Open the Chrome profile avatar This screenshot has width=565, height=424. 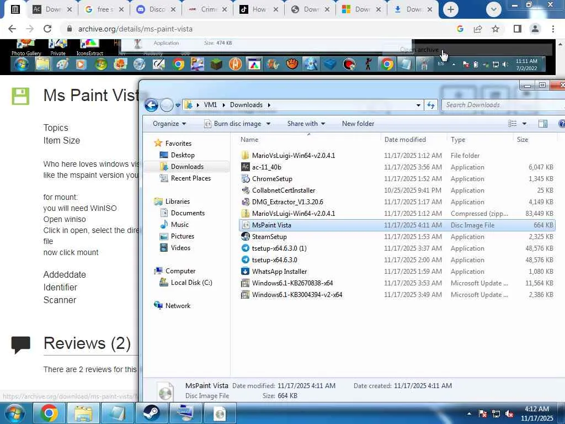[x=535, y=29]
